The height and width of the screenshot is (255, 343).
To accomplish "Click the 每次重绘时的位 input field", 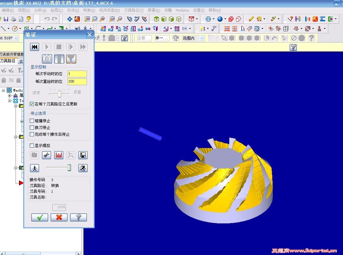I will pos(77,82).
